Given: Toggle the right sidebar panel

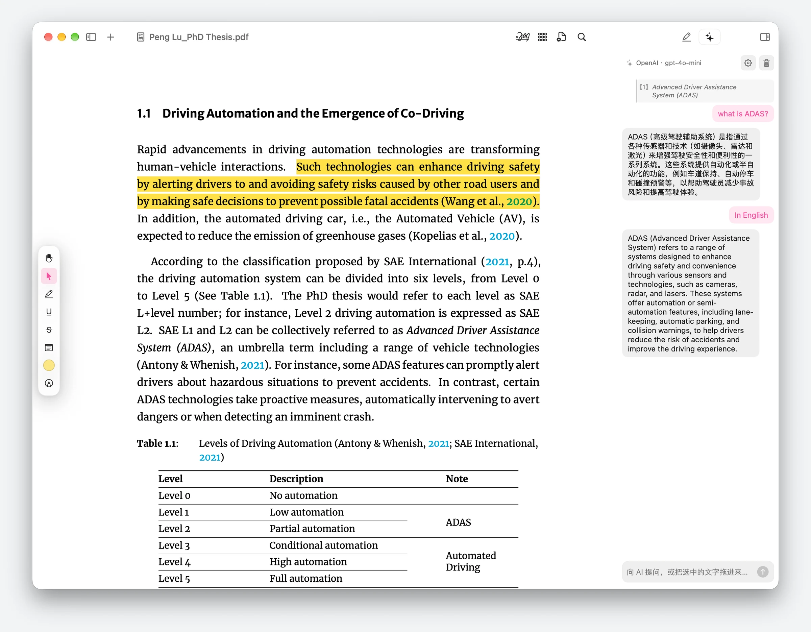Looking at the screenshot, I should pos(765,37).
